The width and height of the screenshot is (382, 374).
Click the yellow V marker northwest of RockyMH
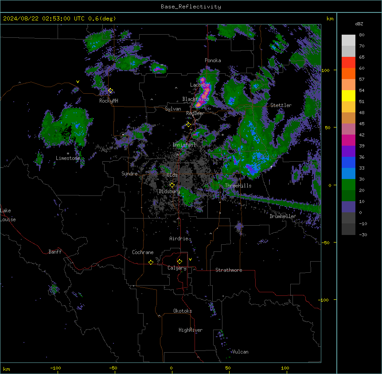tap(78, 82)
